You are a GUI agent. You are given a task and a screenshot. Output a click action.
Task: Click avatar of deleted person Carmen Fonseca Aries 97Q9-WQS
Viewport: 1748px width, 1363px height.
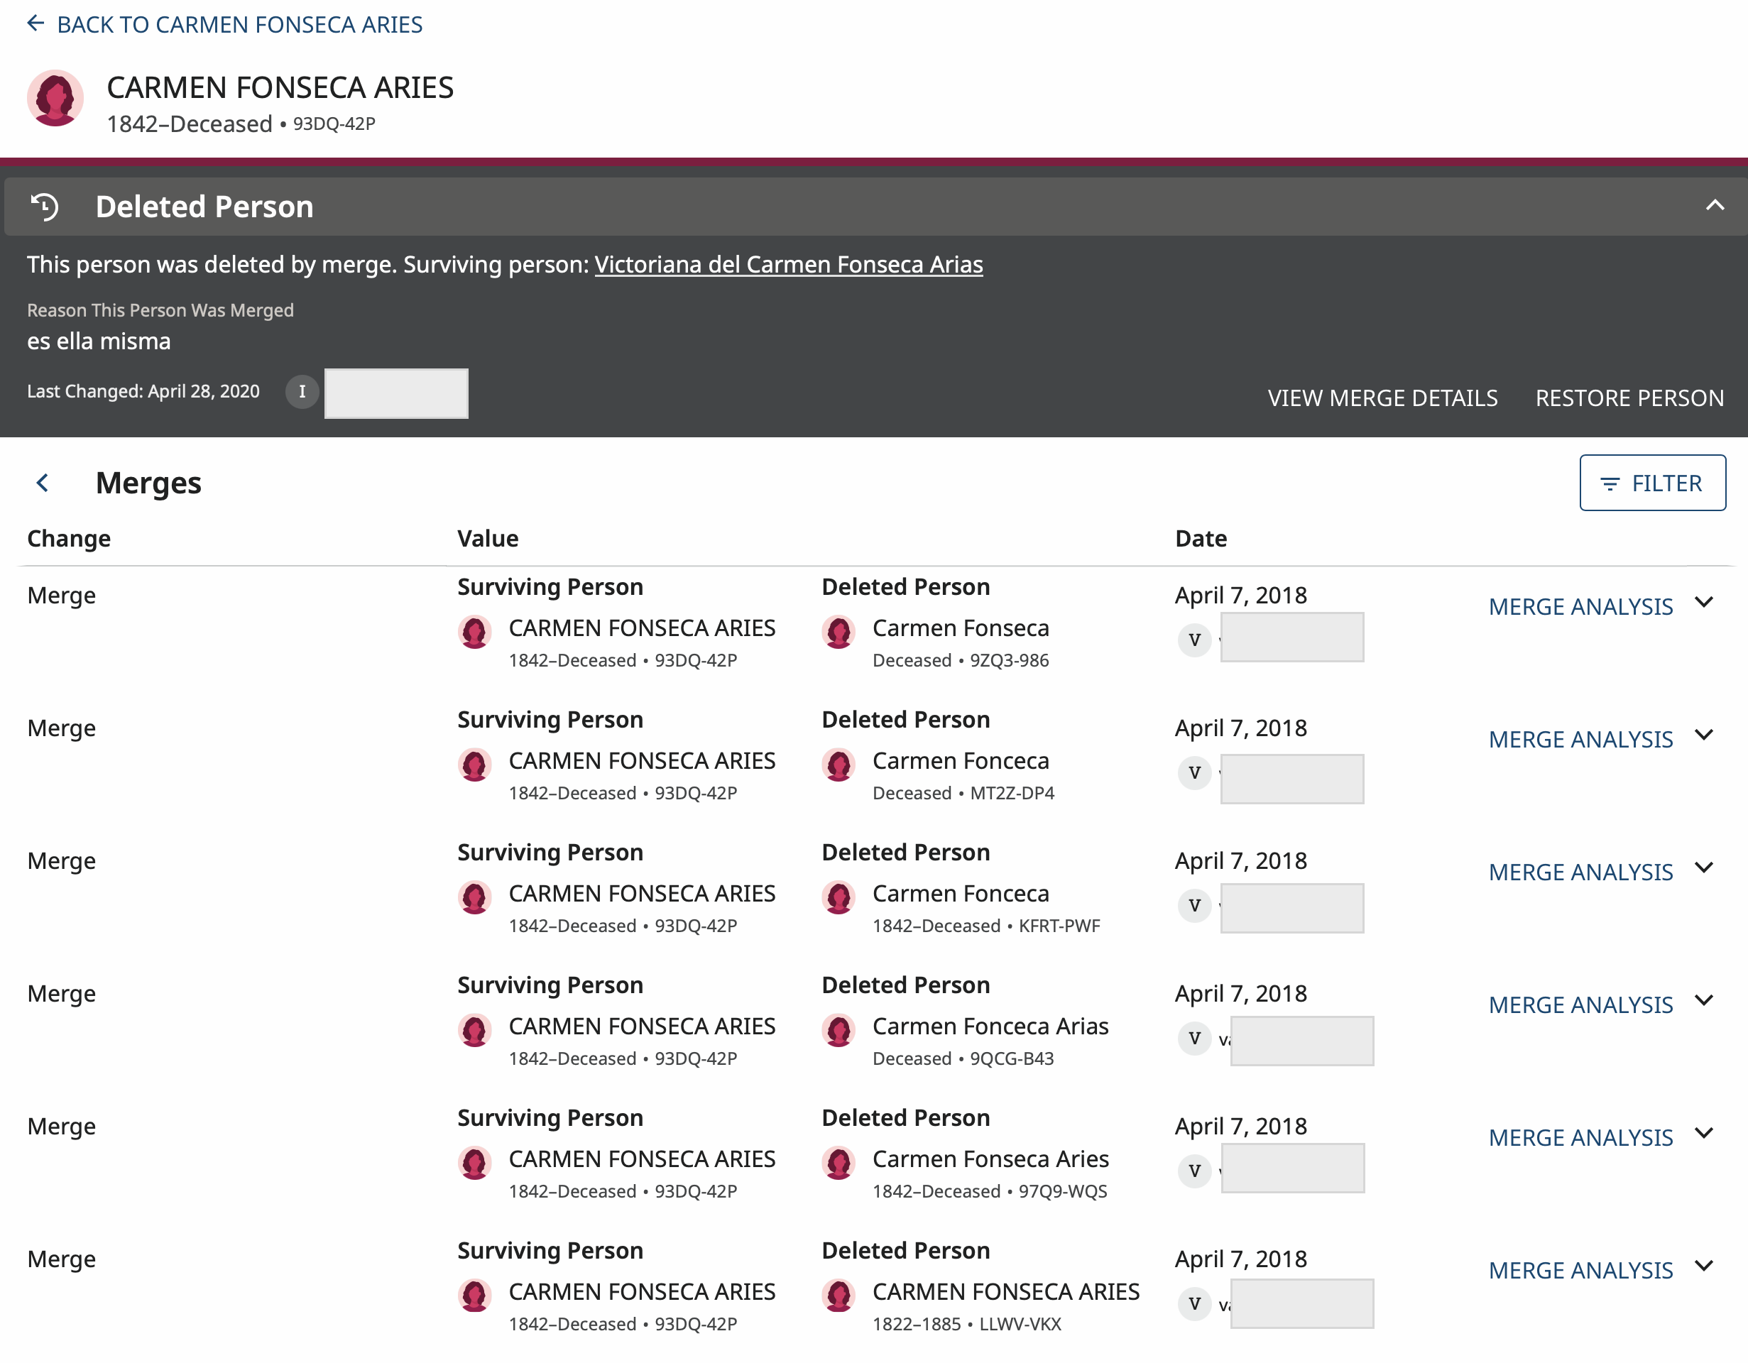(x=839, y=1163)
